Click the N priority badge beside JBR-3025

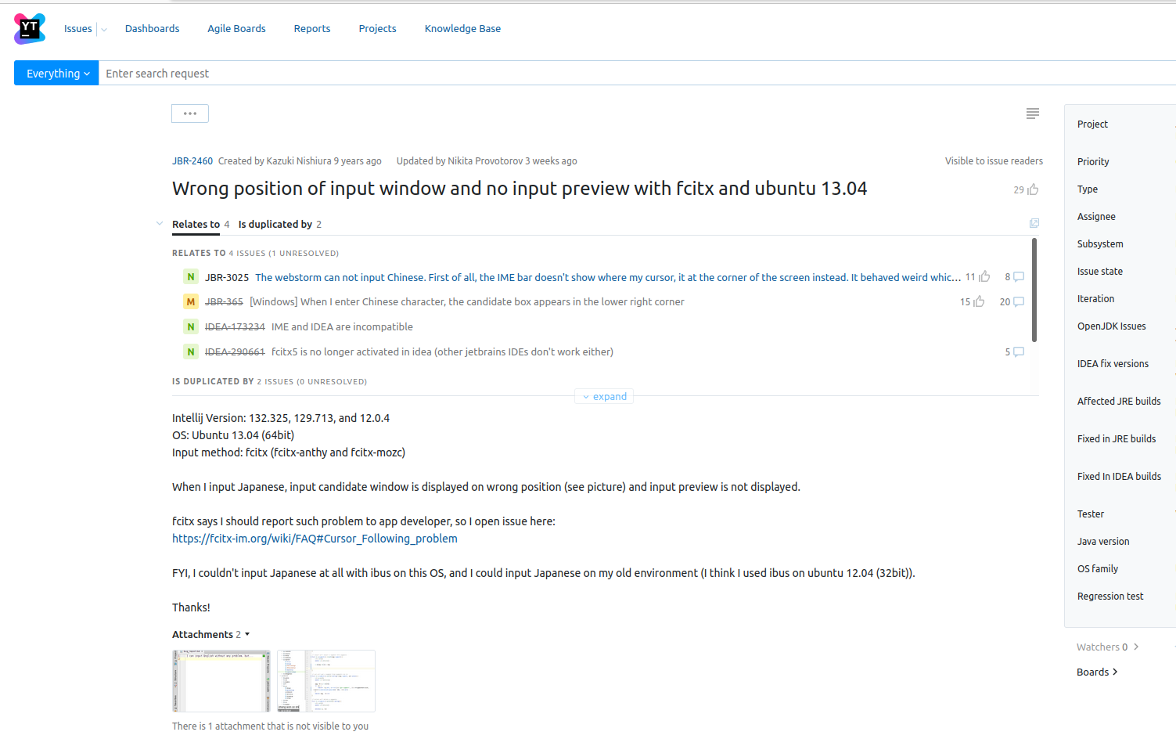click(191, 276)
